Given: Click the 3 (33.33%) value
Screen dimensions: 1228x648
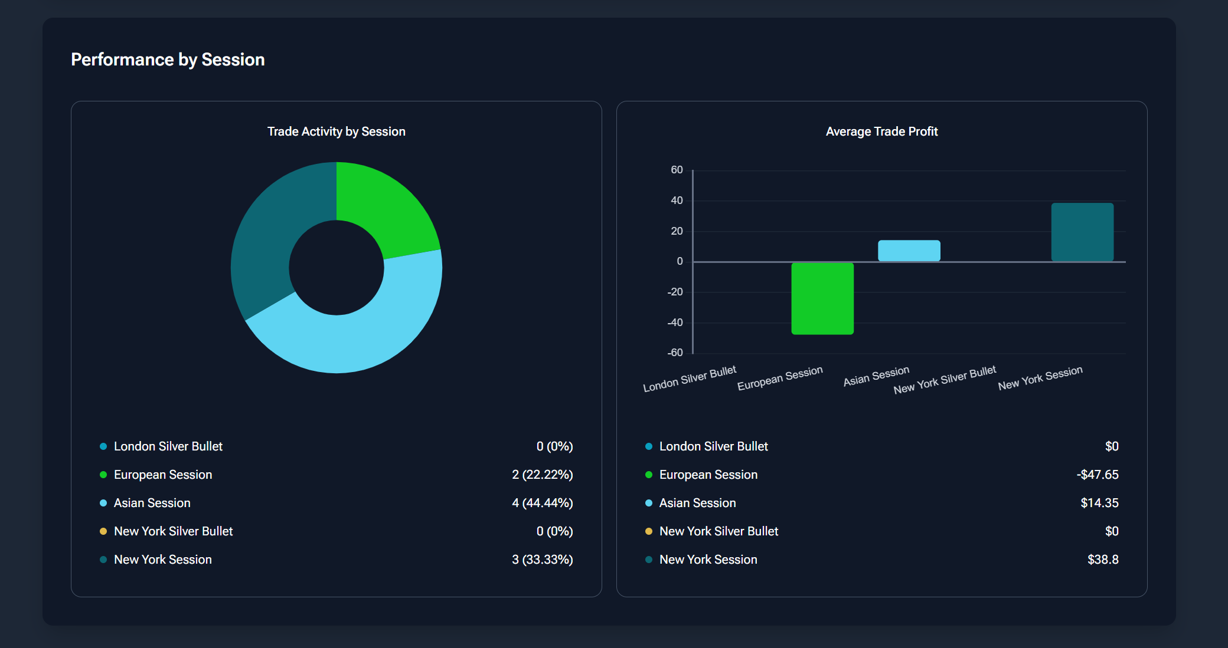Looking at the screenshot, I should pos(543,560).
